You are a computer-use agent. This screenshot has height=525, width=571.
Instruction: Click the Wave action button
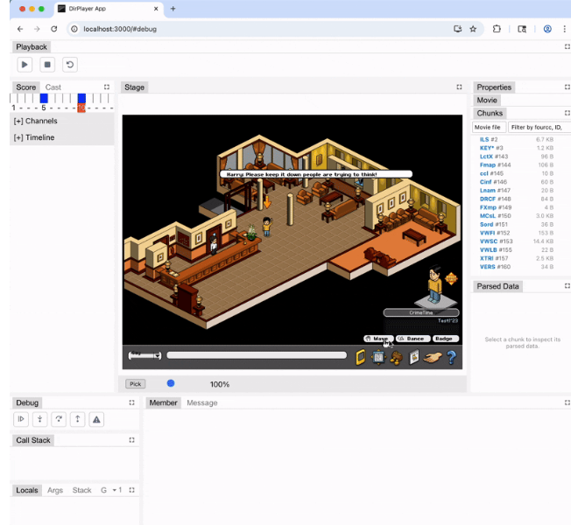pyautogui.click(x=378, y=339)
